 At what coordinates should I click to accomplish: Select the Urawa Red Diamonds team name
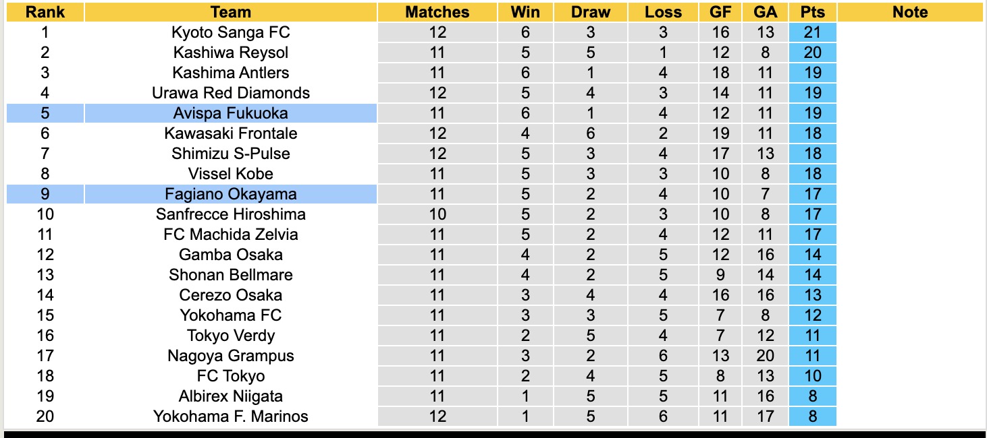pyautogui.click(x=230, y=93)
